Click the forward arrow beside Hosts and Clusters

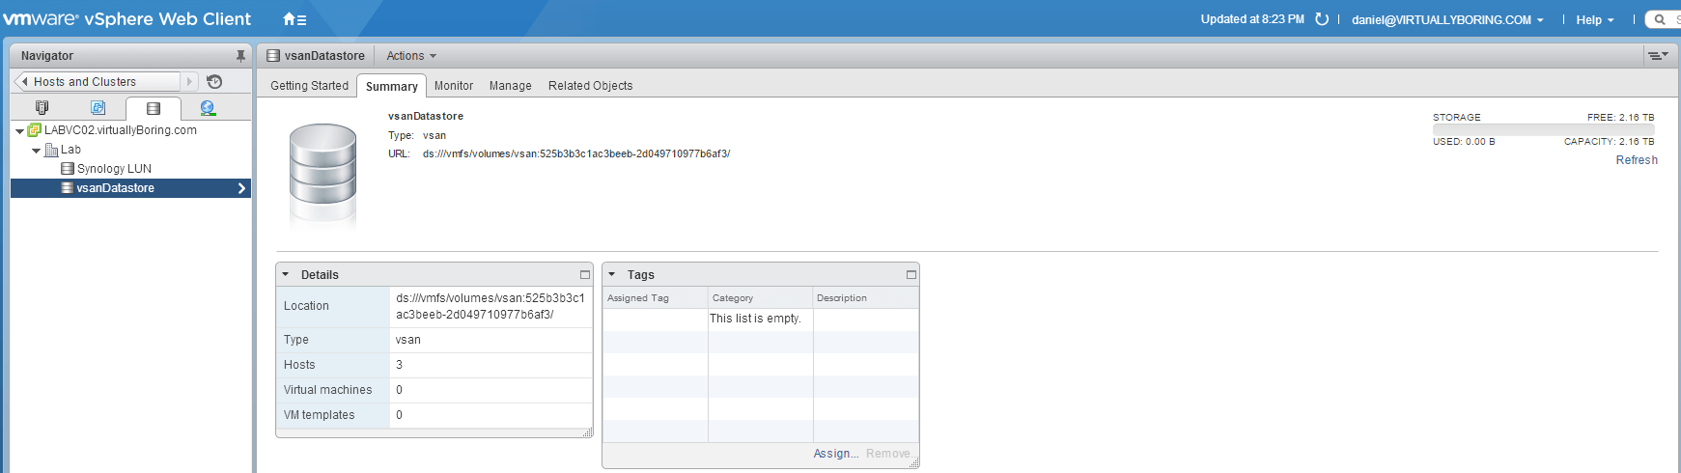point(190,82)
